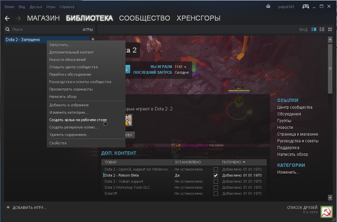Click the search magnifier icon
The width and height of the screenshot is (337, 222).
point(8,29)
